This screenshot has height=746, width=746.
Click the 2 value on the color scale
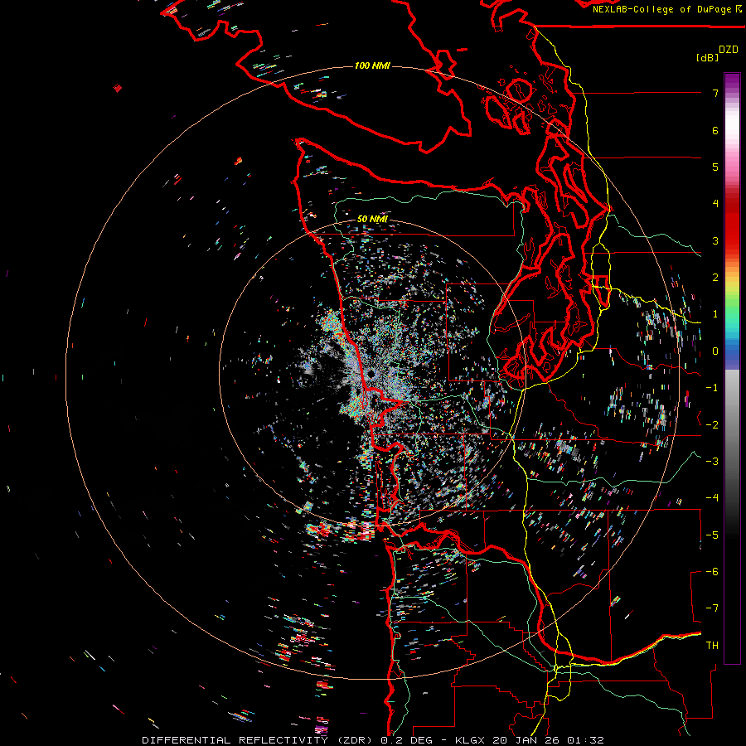click(715, 278)
